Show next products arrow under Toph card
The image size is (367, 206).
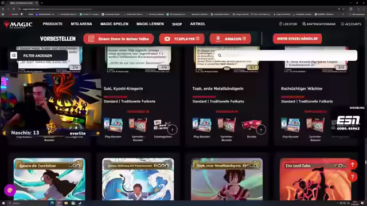pyautogui.click(x=261, y=130)
